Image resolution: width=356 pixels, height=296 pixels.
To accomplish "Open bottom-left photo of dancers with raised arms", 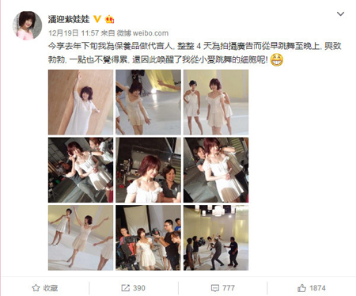I will [81, 237].
